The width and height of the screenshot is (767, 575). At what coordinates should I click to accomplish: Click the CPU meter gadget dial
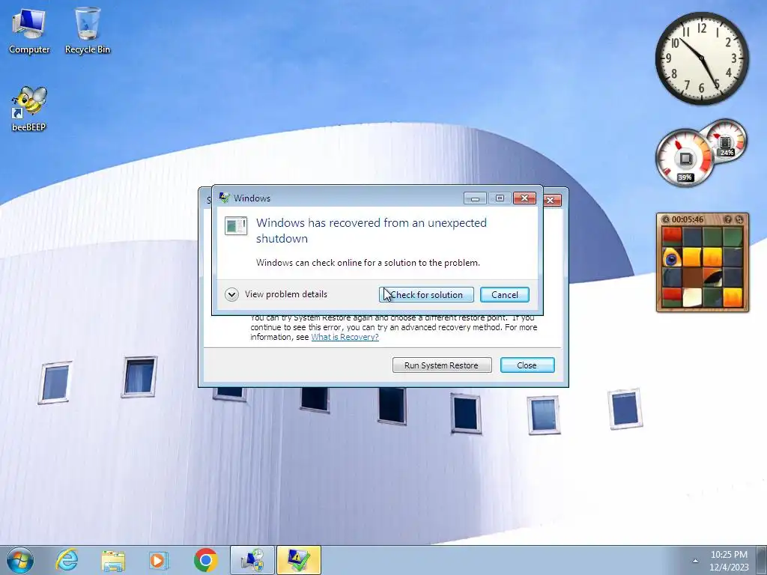pos(684,157)
